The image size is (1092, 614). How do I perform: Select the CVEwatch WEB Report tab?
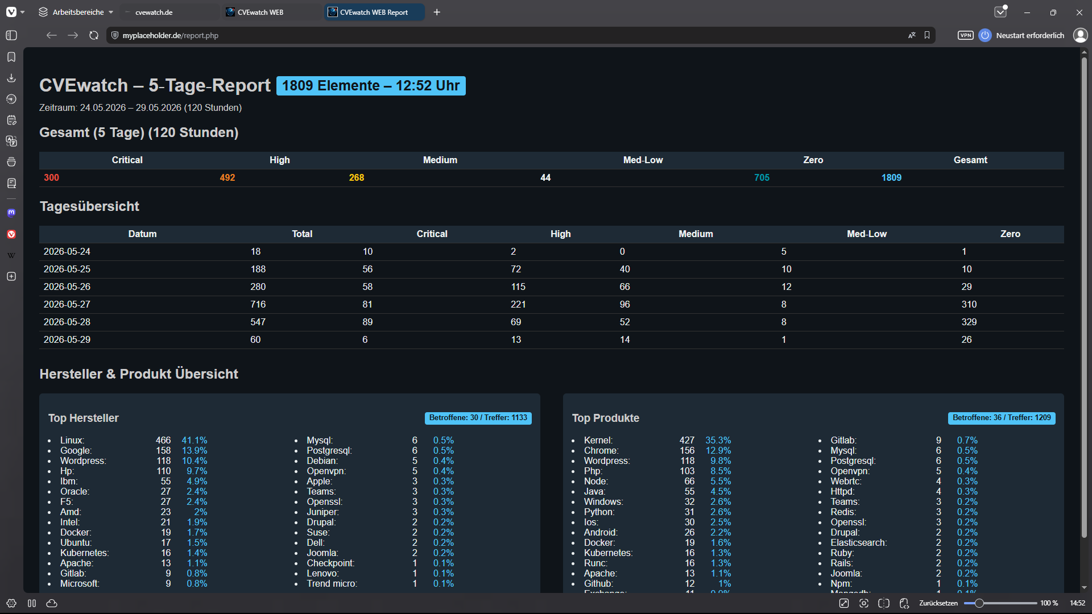374,12
